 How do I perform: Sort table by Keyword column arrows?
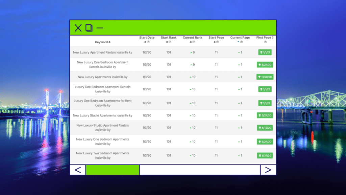click(109, 42)
